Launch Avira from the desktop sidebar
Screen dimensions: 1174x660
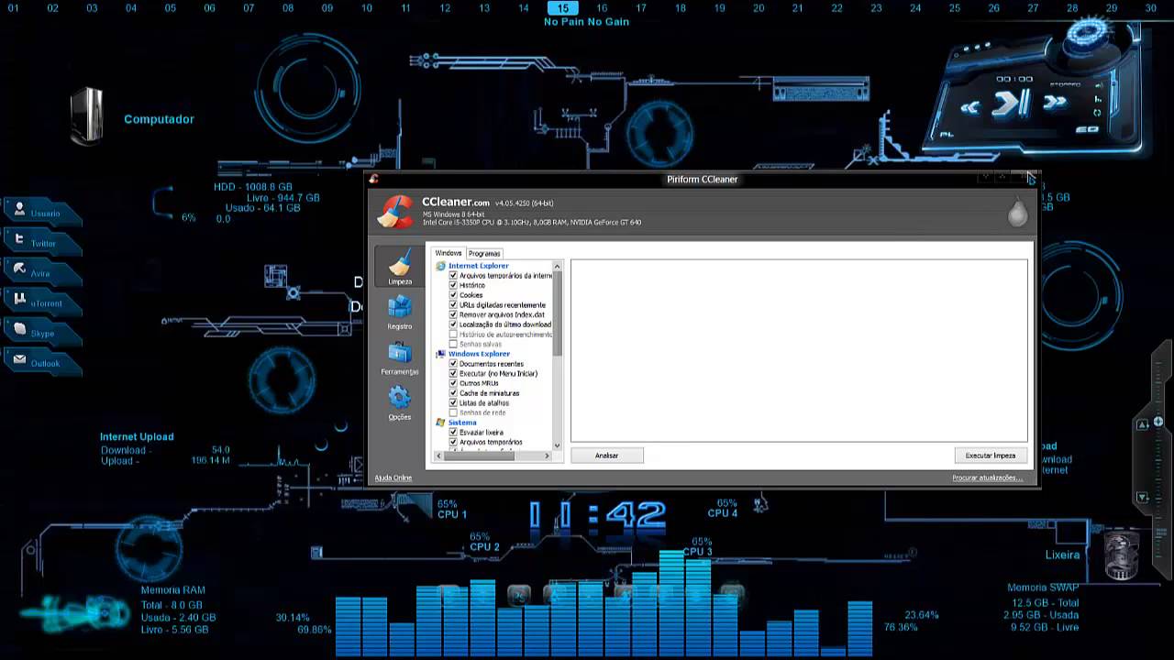tap(43, 271)
